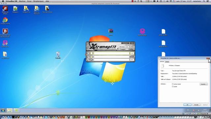Click the Avancé button in Properties
211x119 pixels.
coord(204,84)
